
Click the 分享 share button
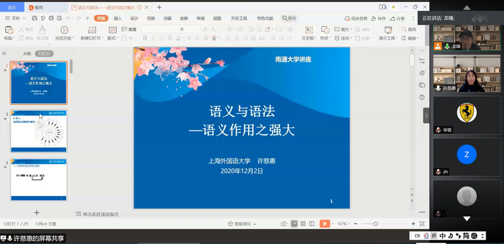397,18
